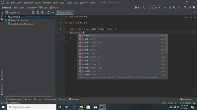Click Windows search box in taskbar
This screenshot has width=197, height=110.
31,107
